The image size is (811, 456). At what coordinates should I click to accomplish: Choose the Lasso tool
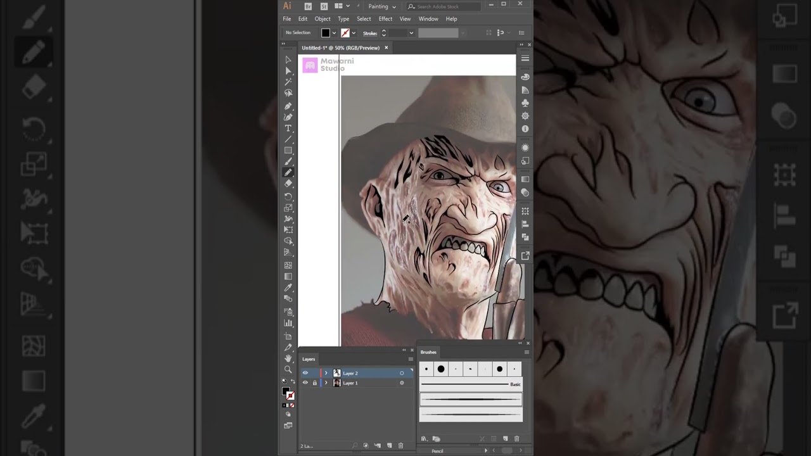click(288, 93)
